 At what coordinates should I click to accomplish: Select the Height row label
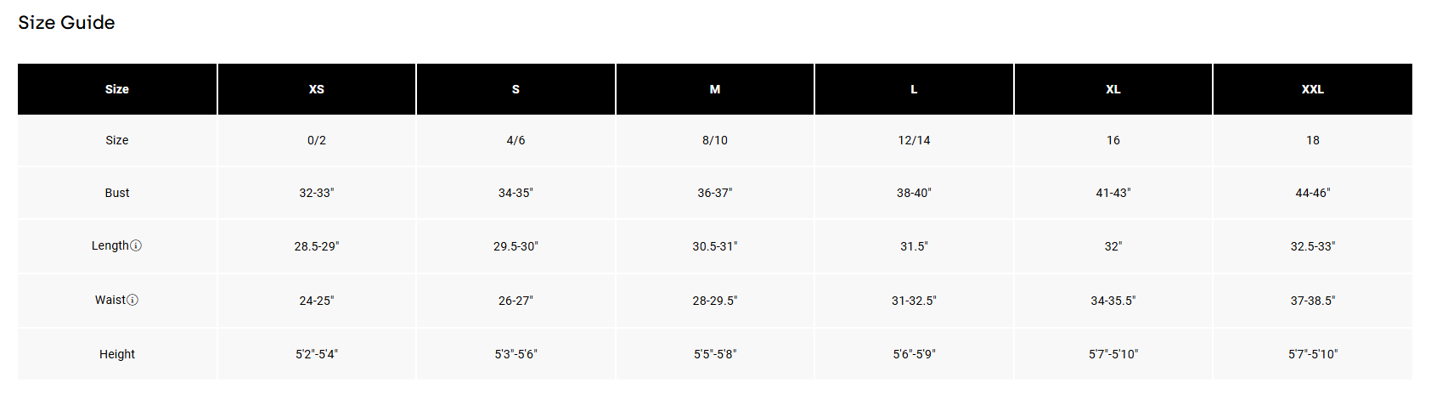pos(117,354)
